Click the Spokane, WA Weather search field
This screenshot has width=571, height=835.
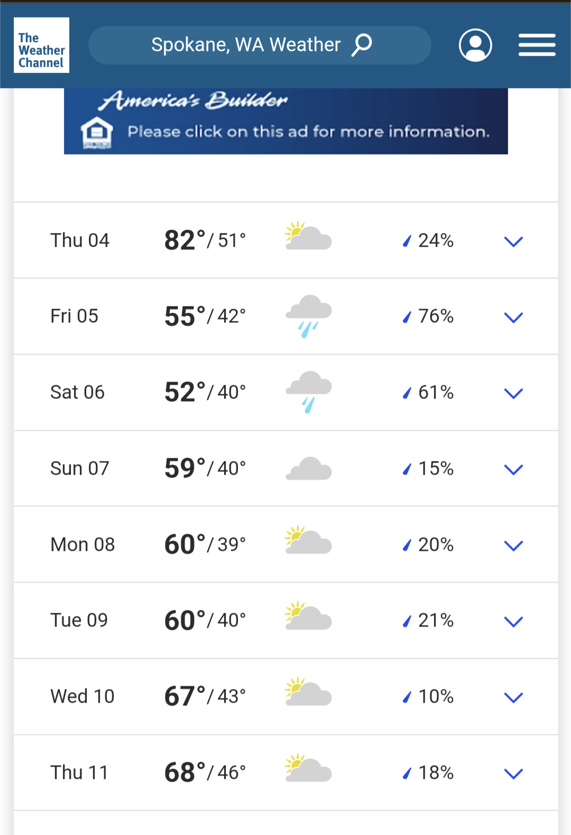(245, 45)
